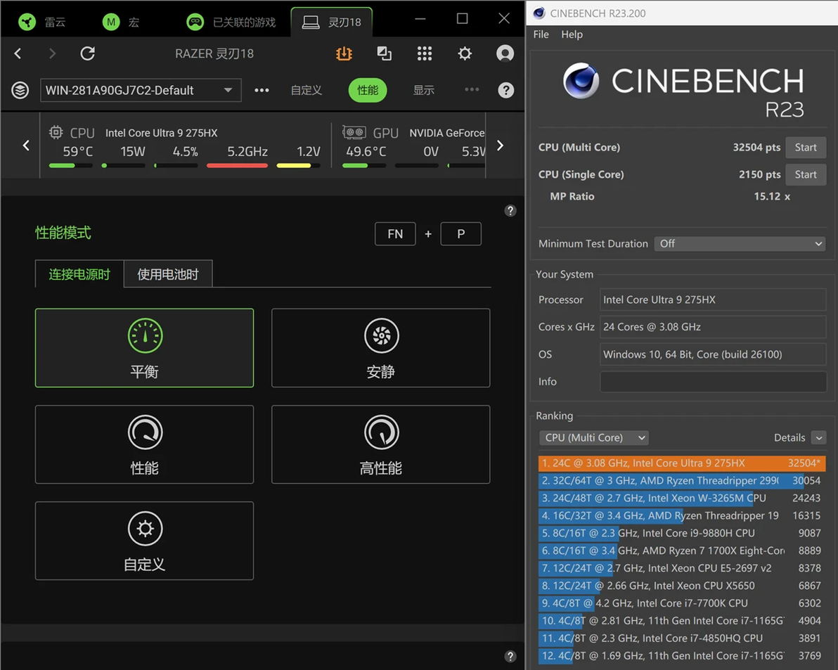838x670 pixels.
Task: Select the 使用电池时 tab
Action: pyautogui.click(x=168, y=273)
